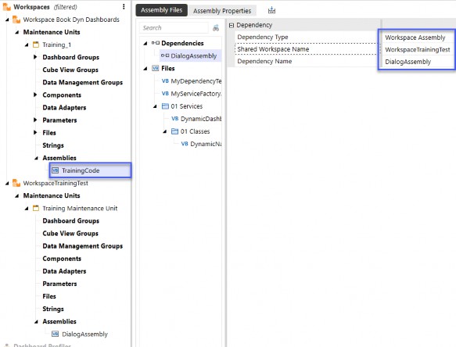The width and height of the screenshot is (456, 347).
Task: Select DialogAssembly under WorkspaceTrainingTest Assemblies
Action: point(84,334)
